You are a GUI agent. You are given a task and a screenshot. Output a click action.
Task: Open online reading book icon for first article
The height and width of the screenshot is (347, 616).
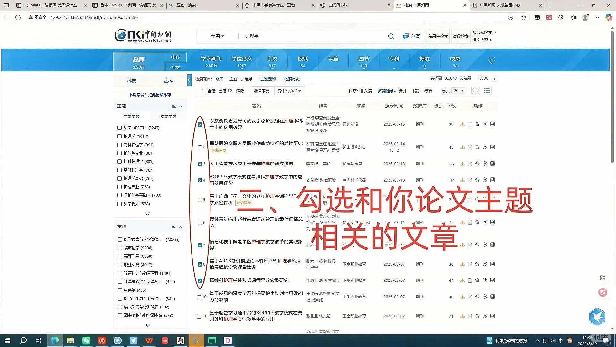click(x=470, y=124)
